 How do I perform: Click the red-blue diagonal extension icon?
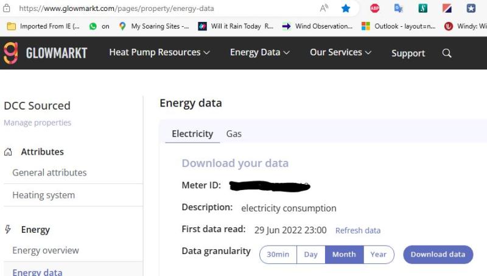point(447,9)
